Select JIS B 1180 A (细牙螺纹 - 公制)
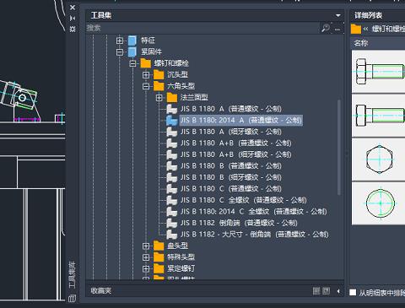 point(231,132)
